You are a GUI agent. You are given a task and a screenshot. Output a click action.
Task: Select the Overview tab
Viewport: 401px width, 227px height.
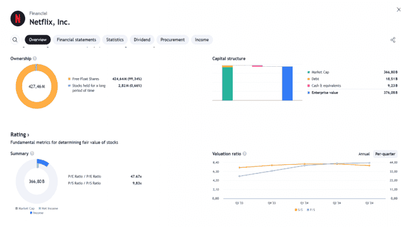click(38, 39)
